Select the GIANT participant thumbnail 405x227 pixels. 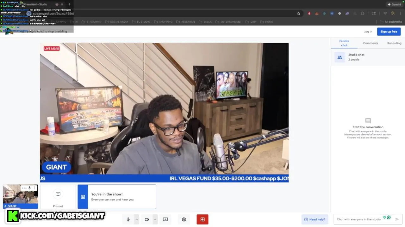20,197
